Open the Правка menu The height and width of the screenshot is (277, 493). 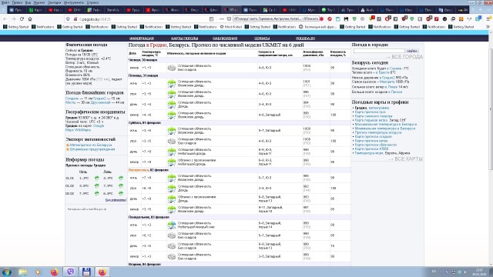point(17,2)
